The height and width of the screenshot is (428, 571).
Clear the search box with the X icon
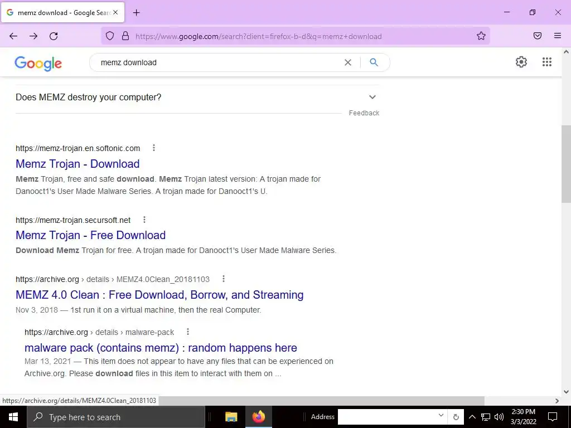tap(348, 62)
